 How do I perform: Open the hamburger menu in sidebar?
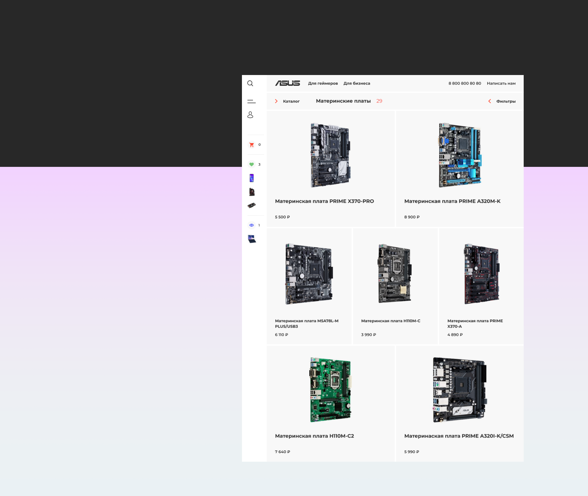coord(251,101)
